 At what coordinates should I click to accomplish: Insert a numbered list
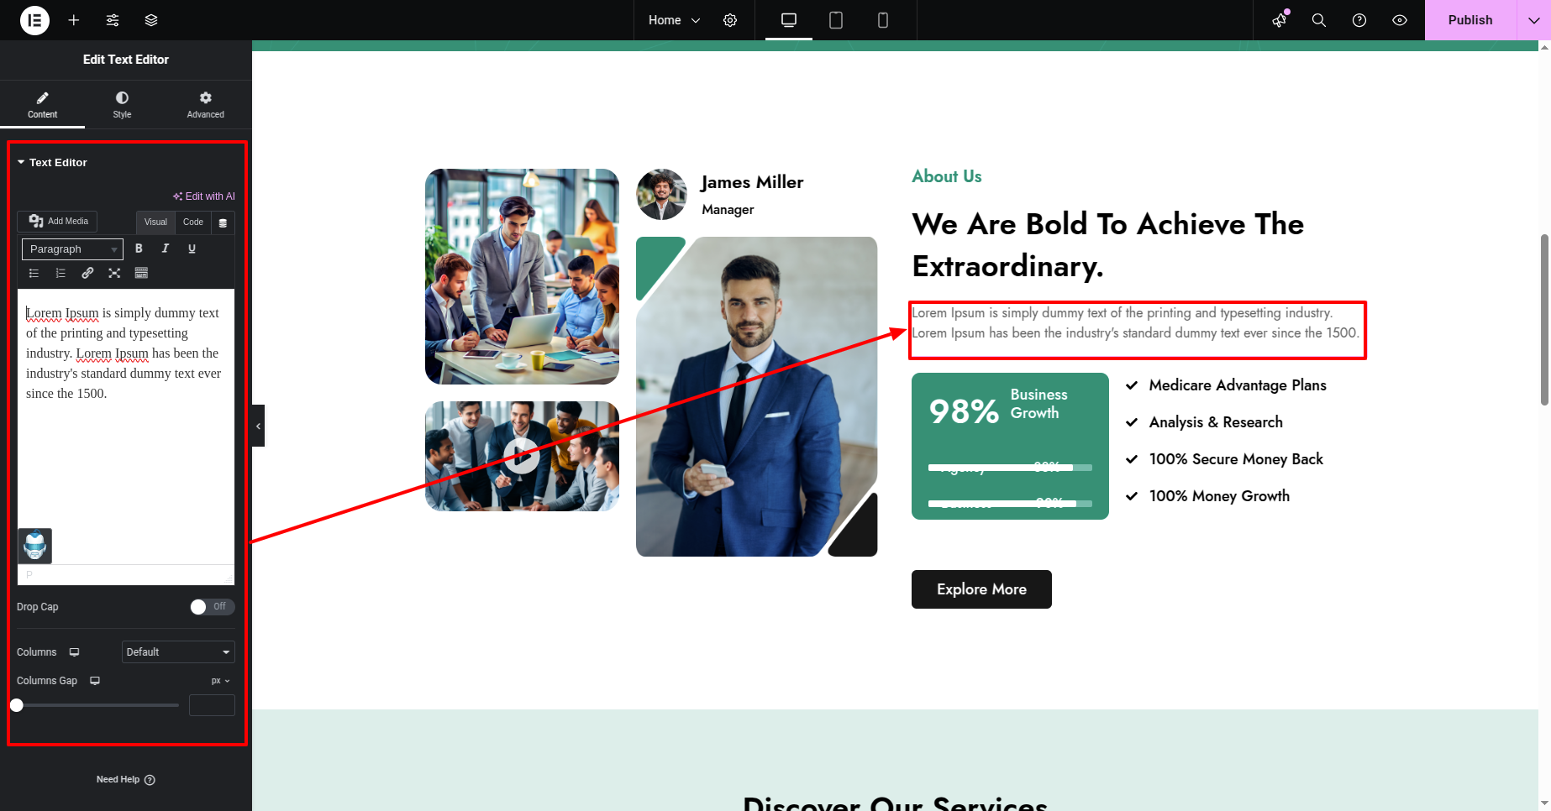click(60, 273)
